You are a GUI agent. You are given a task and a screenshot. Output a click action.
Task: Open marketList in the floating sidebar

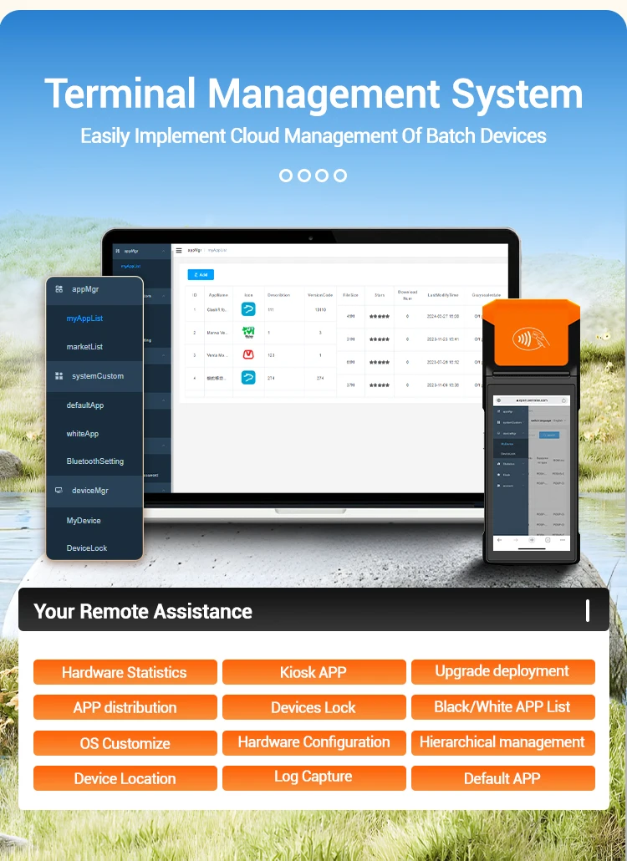tap(84, 347)
